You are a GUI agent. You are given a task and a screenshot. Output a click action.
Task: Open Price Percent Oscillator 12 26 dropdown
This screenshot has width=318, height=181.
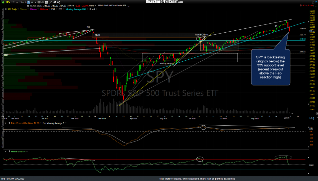click(x=41, y=123)
